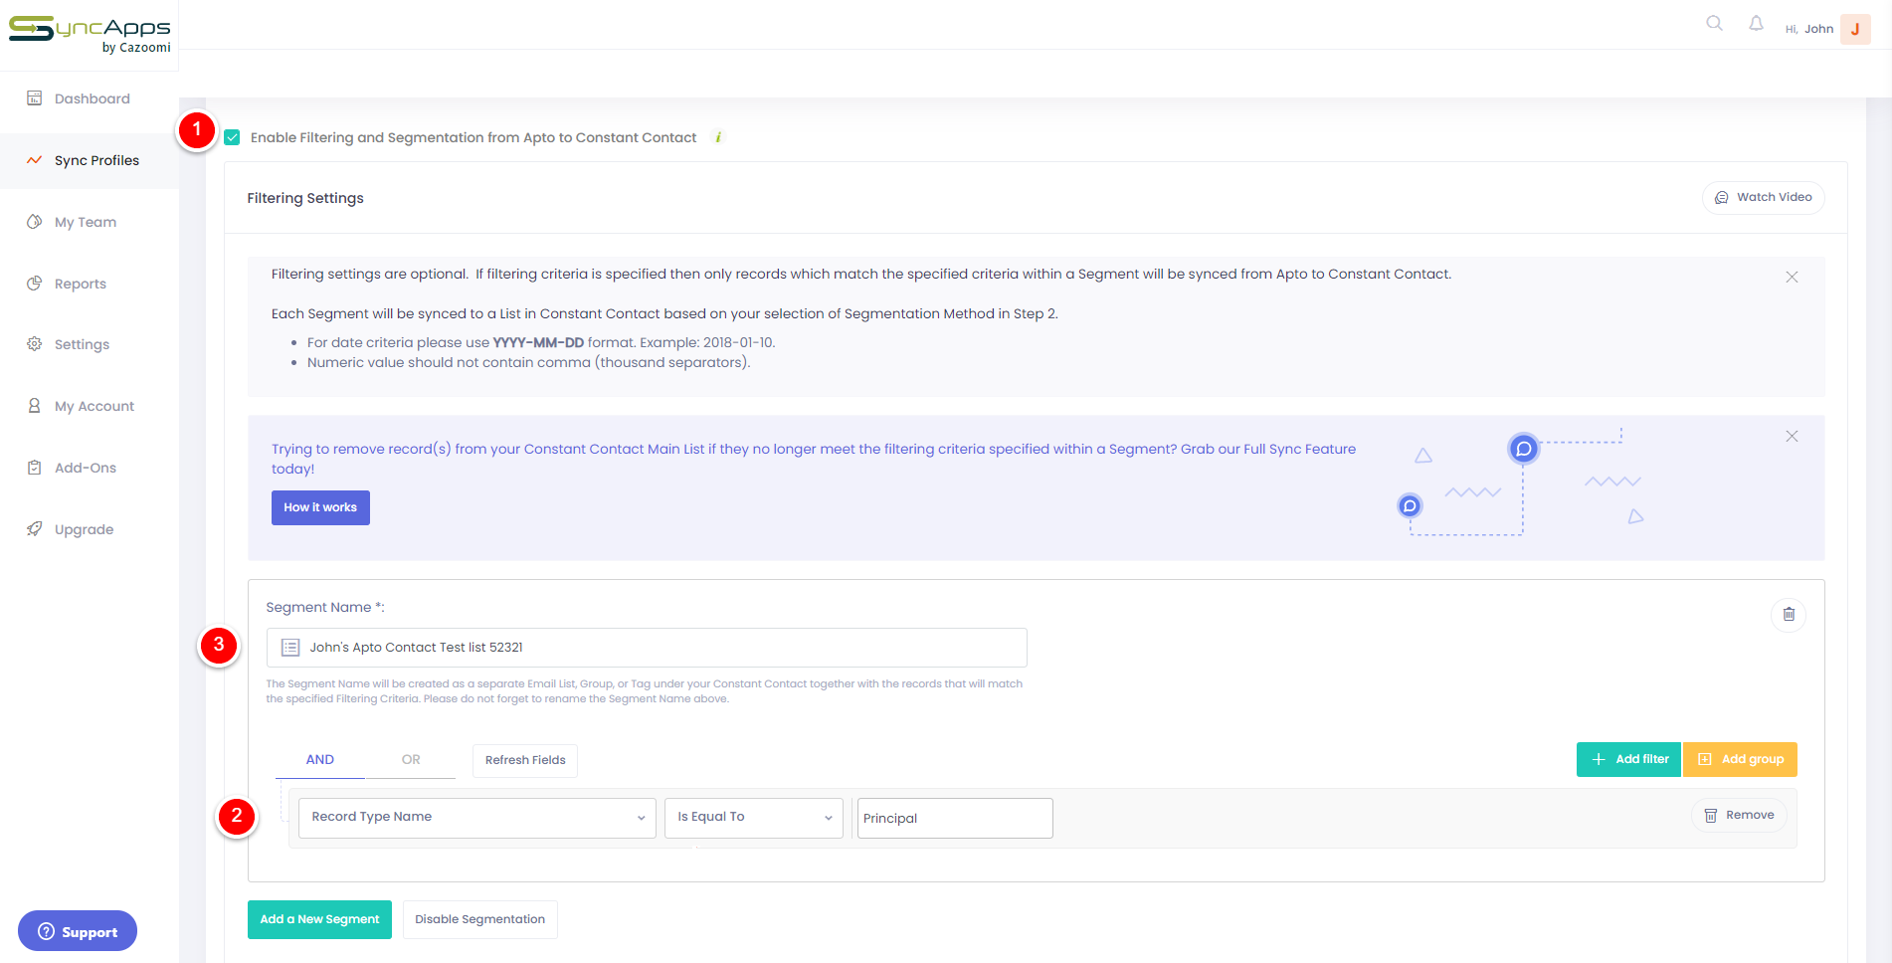Select the AND condition tab
Viewport: 1892px width, 963px height.
pyautogui.click(x=320, y=759)
